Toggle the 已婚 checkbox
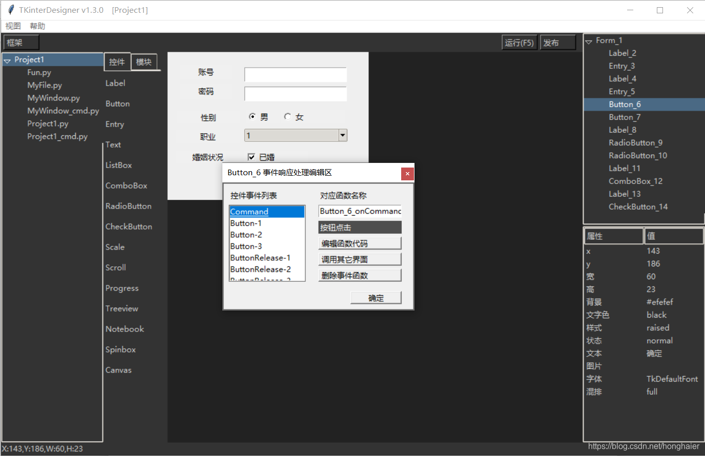This screenshot has height=456, width=705. coord(252,157)
